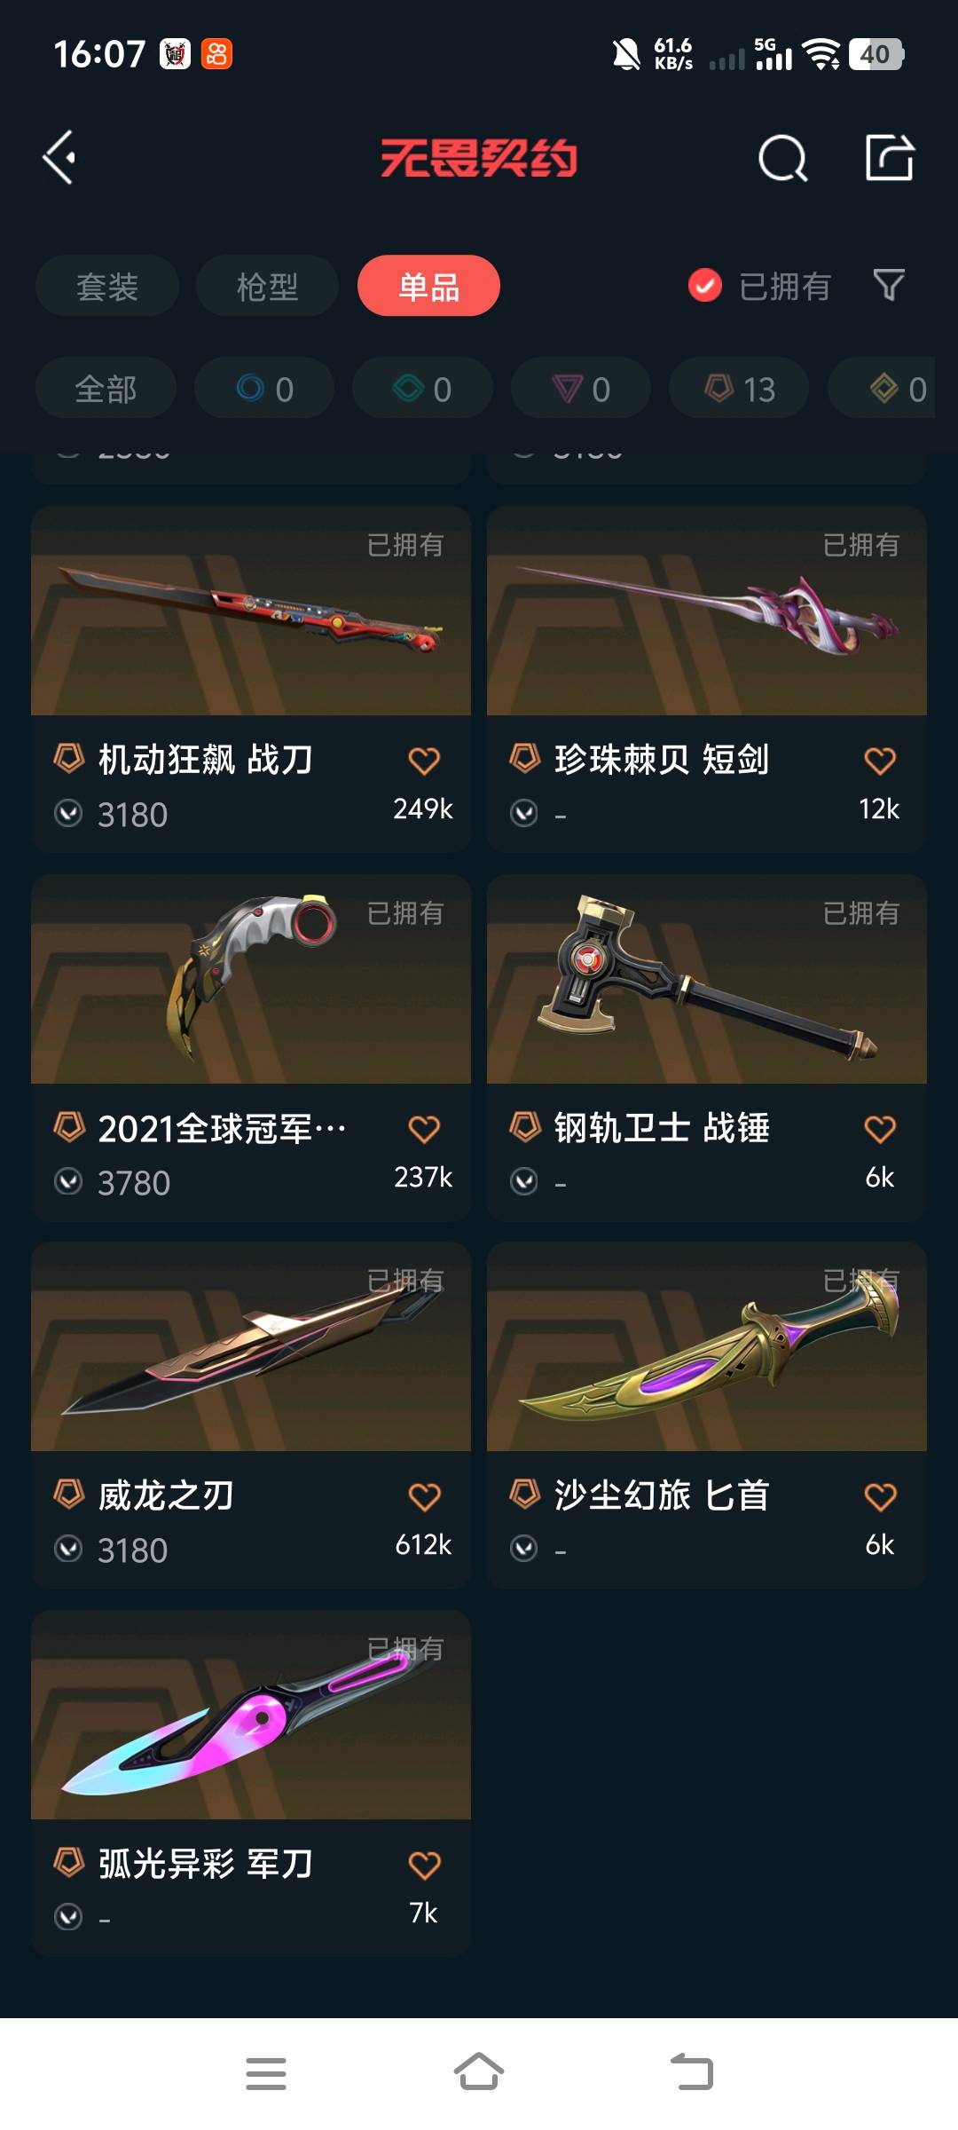Open the filter funnel icon
Image resolution: width=958 pixels, height=2130 pixels.
[889, 286]
